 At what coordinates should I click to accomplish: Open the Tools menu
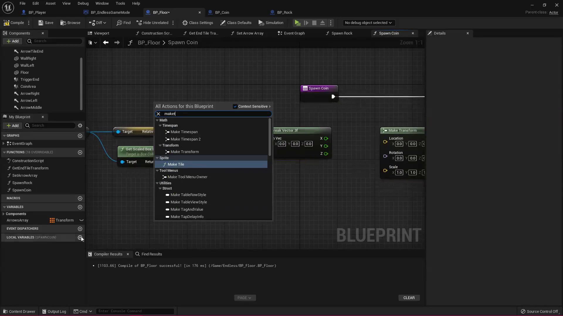click(120, 4)
